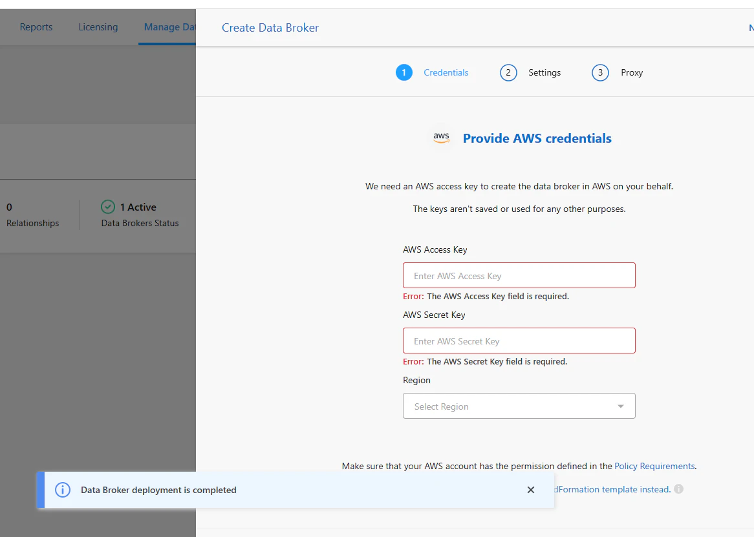Click the Provide AWS credentials heading
This screenshot has height=537, width=754.
click(x=537, y=138)
